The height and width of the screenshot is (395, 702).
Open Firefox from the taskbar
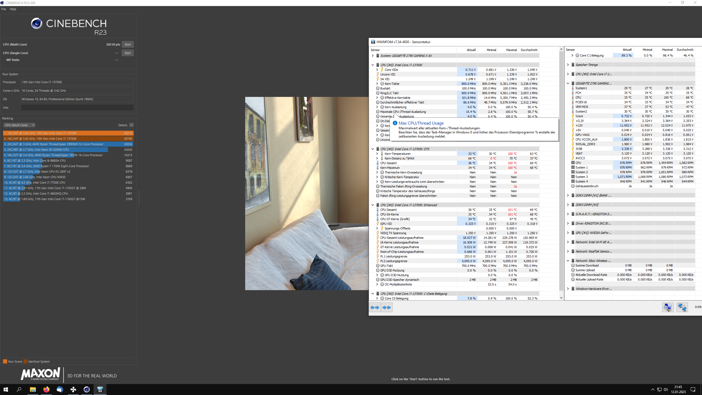coord(46,389)
